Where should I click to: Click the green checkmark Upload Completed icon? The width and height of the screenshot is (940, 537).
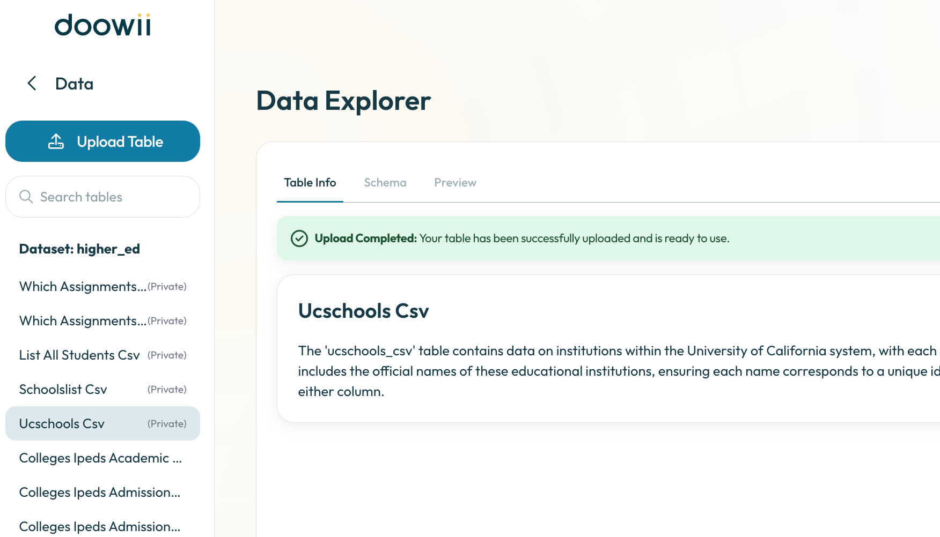coord(299,238)
